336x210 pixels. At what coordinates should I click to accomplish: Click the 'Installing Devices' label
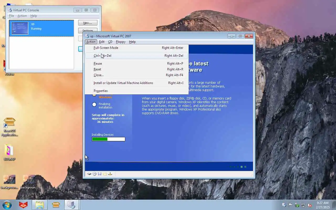coord(103,135)
